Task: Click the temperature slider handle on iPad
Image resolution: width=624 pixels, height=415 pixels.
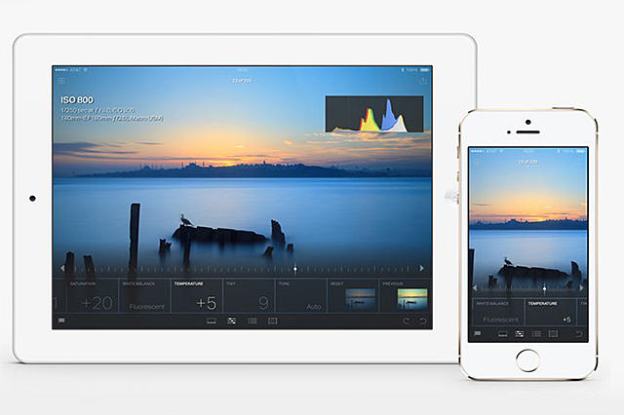Action: [295, 268]
